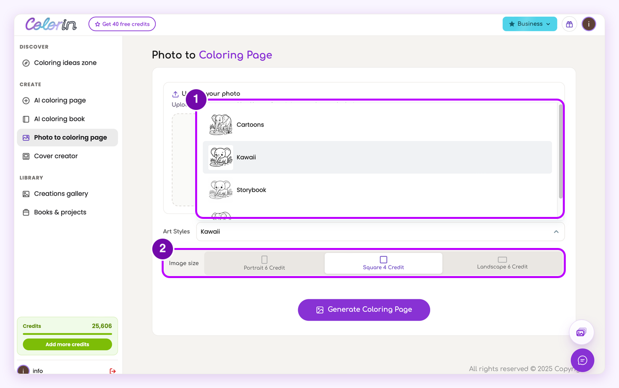Collapse Art Styles using chevron arrow
This screenshot has height=388, width=619.
(x=556, y=232)
